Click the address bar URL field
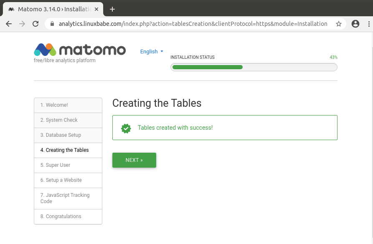This screenshot has width=373, height=244. (x=192, y=24)
